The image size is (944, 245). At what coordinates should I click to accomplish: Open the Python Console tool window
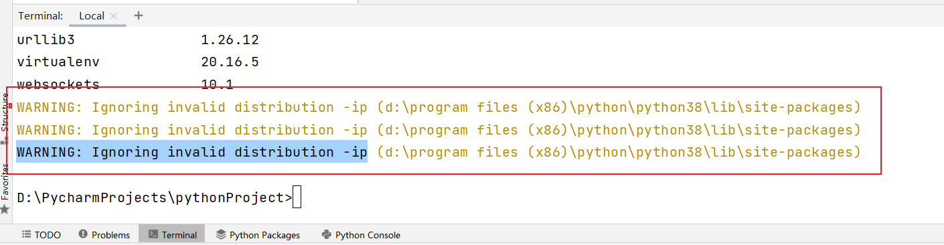[361, 234]
